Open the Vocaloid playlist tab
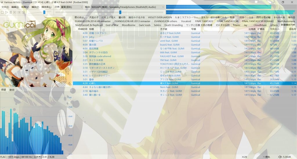This screenshot has height=159, width=297. click(186, 21)
